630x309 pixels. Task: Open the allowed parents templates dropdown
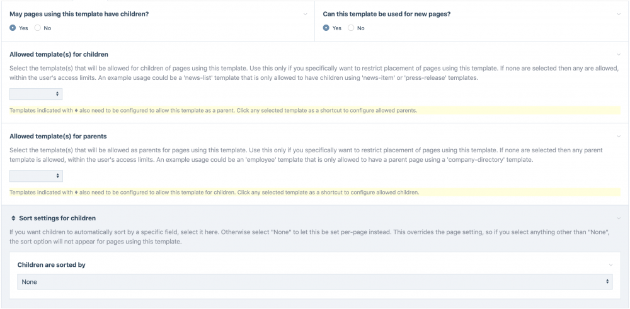pyautogui.click(x=36, y=176)
